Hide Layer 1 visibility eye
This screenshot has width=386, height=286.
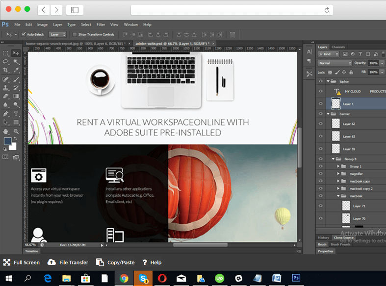[x=320, y=104]
